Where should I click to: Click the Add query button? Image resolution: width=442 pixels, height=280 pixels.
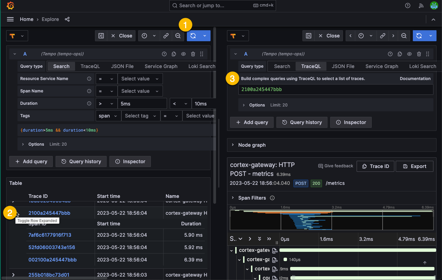pos(31,161)
